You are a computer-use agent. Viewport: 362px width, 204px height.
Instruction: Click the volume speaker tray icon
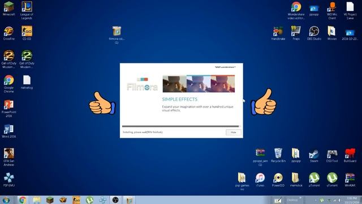[x=339, y=200]
